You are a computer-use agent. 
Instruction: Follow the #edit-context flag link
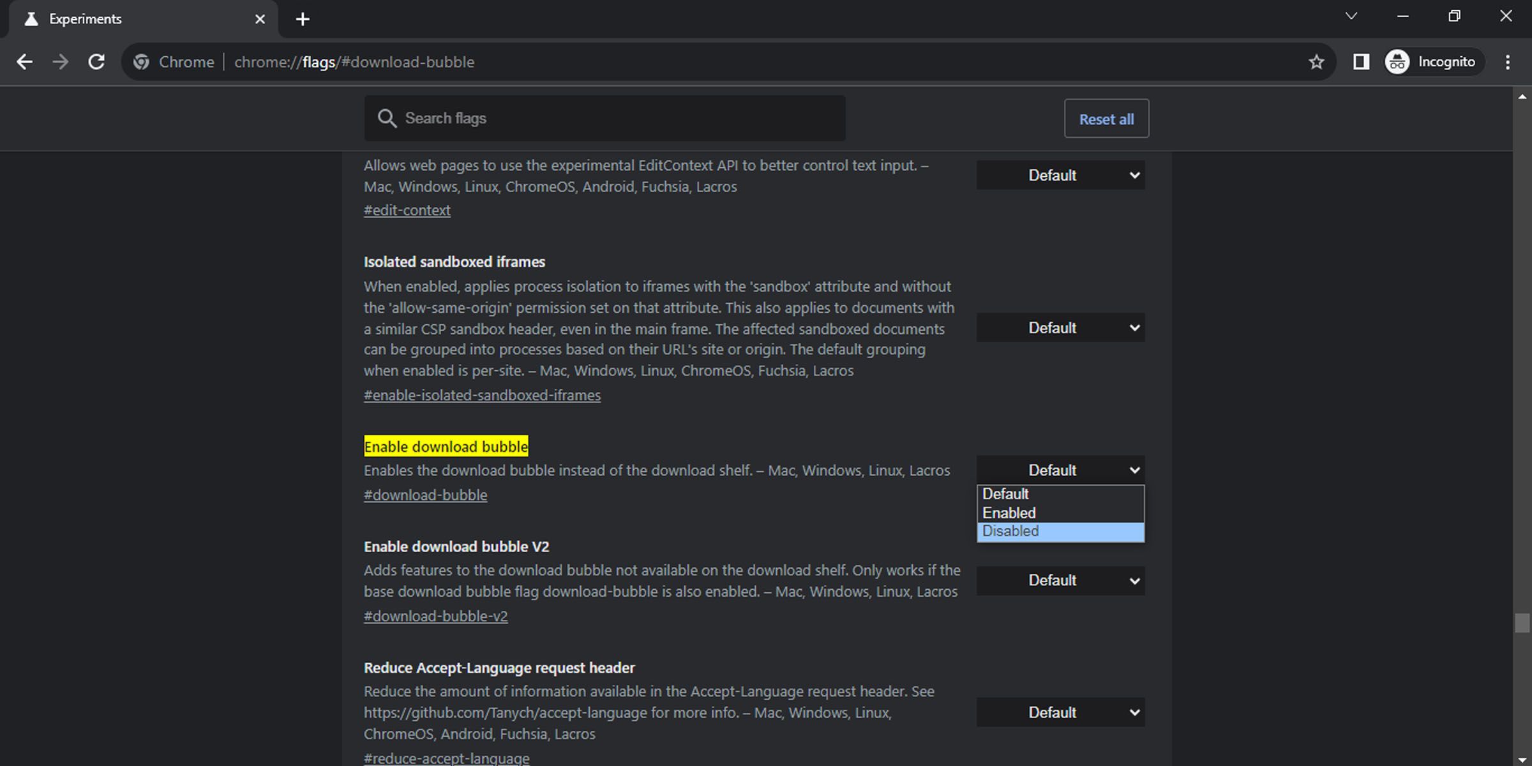pyautogui.click(x=407, y=209)
